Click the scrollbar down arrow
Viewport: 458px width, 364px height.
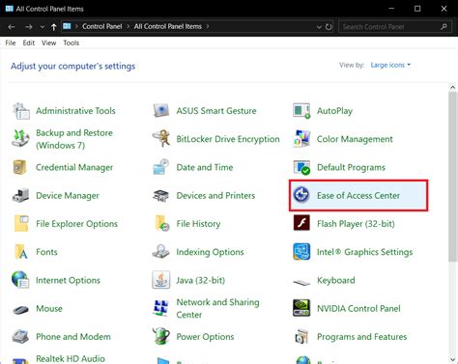452,359
